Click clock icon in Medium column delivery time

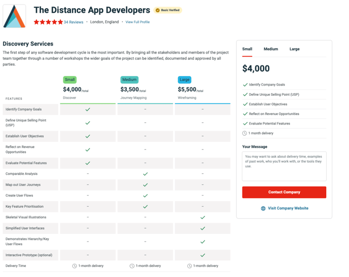pyautogui.click(x=132, y=266)
